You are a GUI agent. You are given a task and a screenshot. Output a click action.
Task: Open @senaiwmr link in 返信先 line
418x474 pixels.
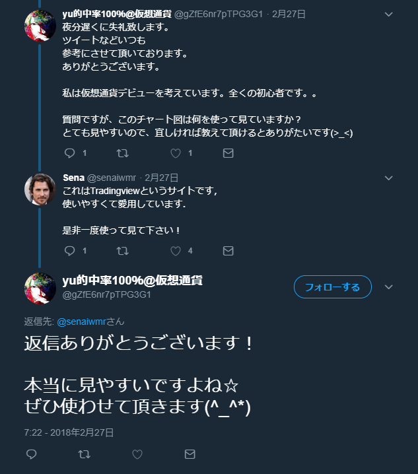coord(81,322)
